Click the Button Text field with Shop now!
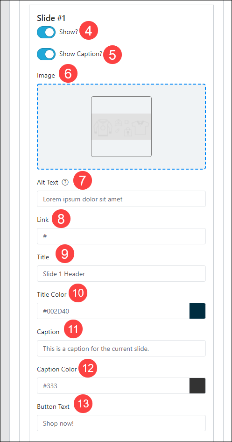 (121, 423)
